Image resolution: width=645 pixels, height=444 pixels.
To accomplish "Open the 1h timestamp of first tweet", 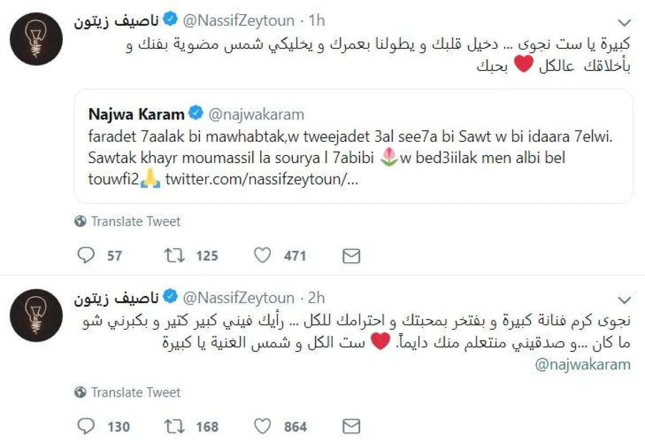I will [x=317, y=21].
